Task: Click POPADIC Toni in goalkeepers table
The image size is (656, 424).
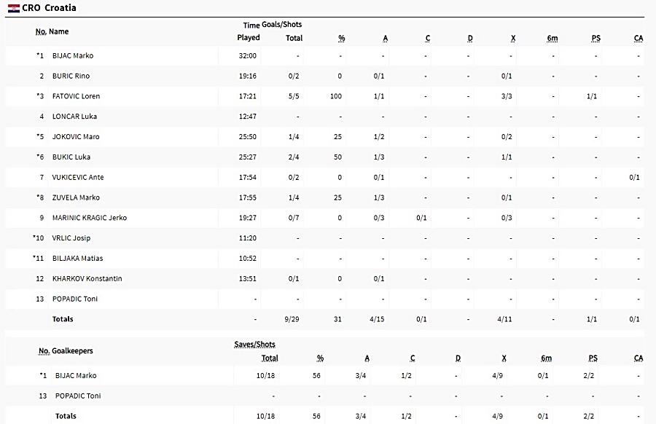Action: coord(78,396)
